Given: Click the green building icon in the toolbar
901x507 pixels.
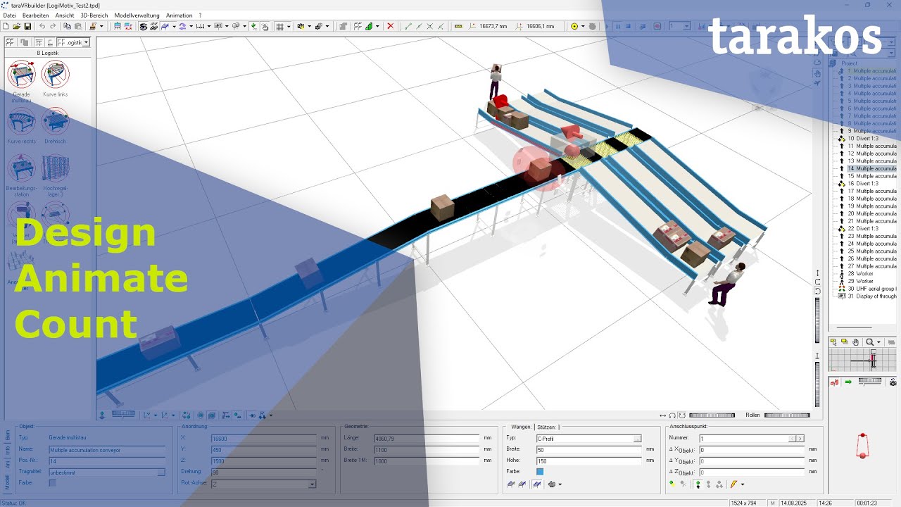Looking at the screenshot, I should (x=369, y=26).
